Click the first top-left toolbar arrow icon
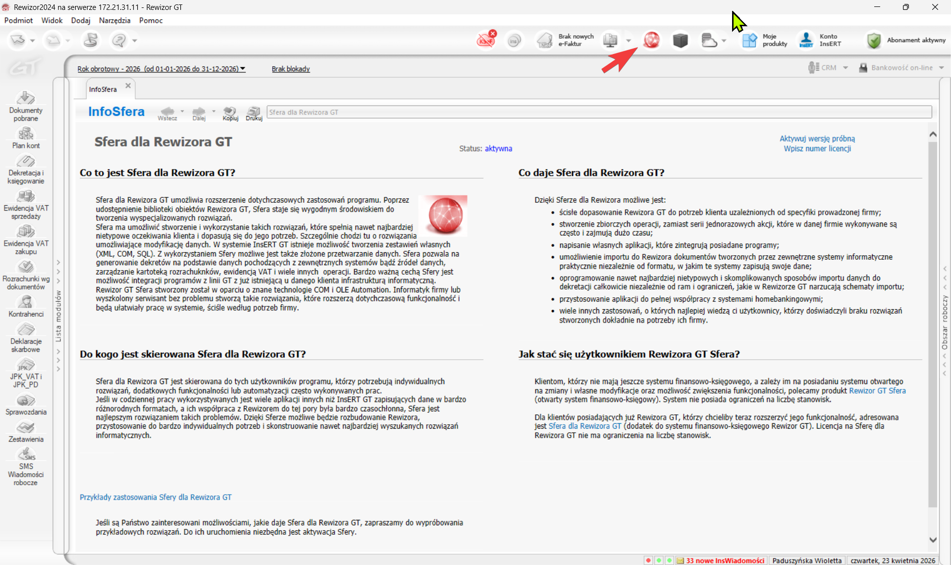The image size is (951, 565). tap(18, 40)
